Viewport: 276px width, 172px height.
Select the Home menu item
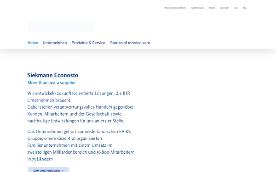coord(33,43)
